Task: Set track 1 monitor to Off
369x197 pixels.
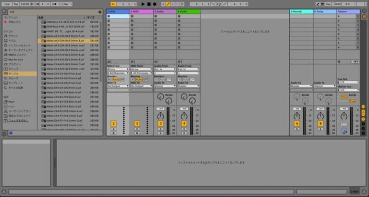Action: [122, 79]
